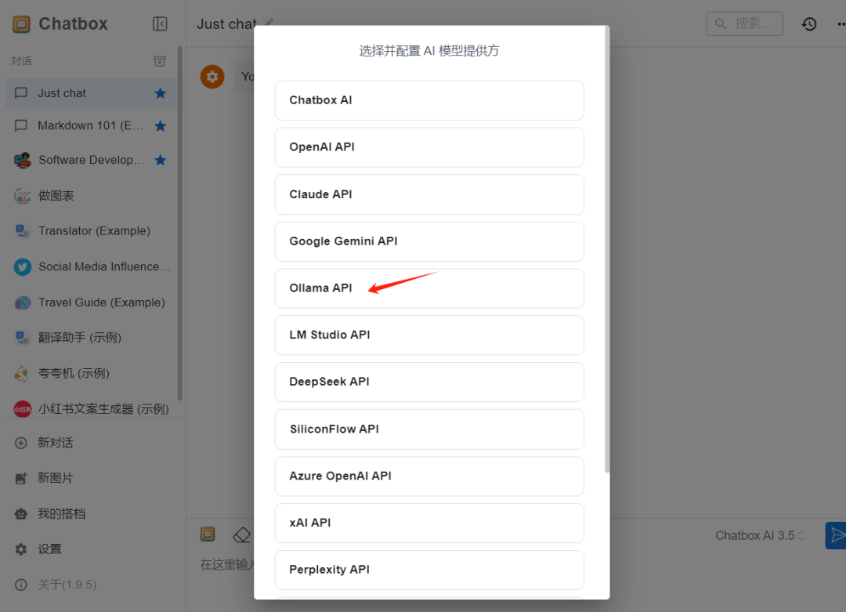Image resolution: width=846 pixels, height=612 pixels.
Task: Click the Software Developer avatar icon
Action: tap(22, 161)
